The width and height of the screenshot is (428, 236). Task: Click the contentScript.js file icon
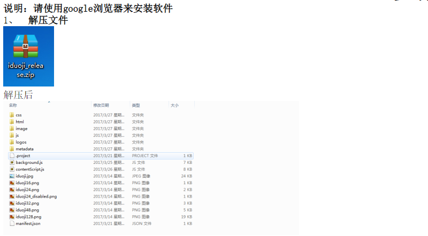(x=12, y=169)
